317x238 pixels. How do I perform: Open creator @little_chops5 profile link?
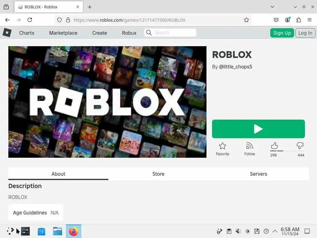point(236,67)
